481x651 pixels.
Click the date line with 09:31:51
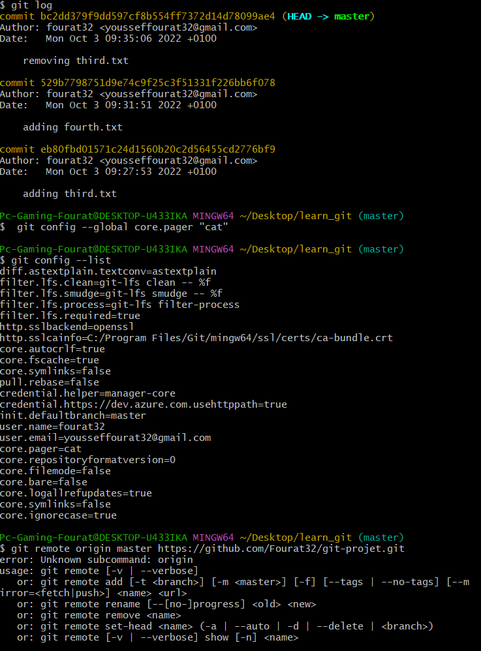point(108,105)
